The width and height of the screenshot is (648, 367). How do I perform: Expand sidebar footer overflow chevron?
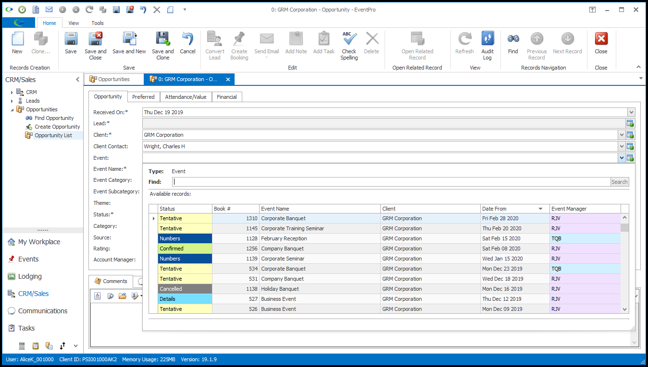(75, 345)
